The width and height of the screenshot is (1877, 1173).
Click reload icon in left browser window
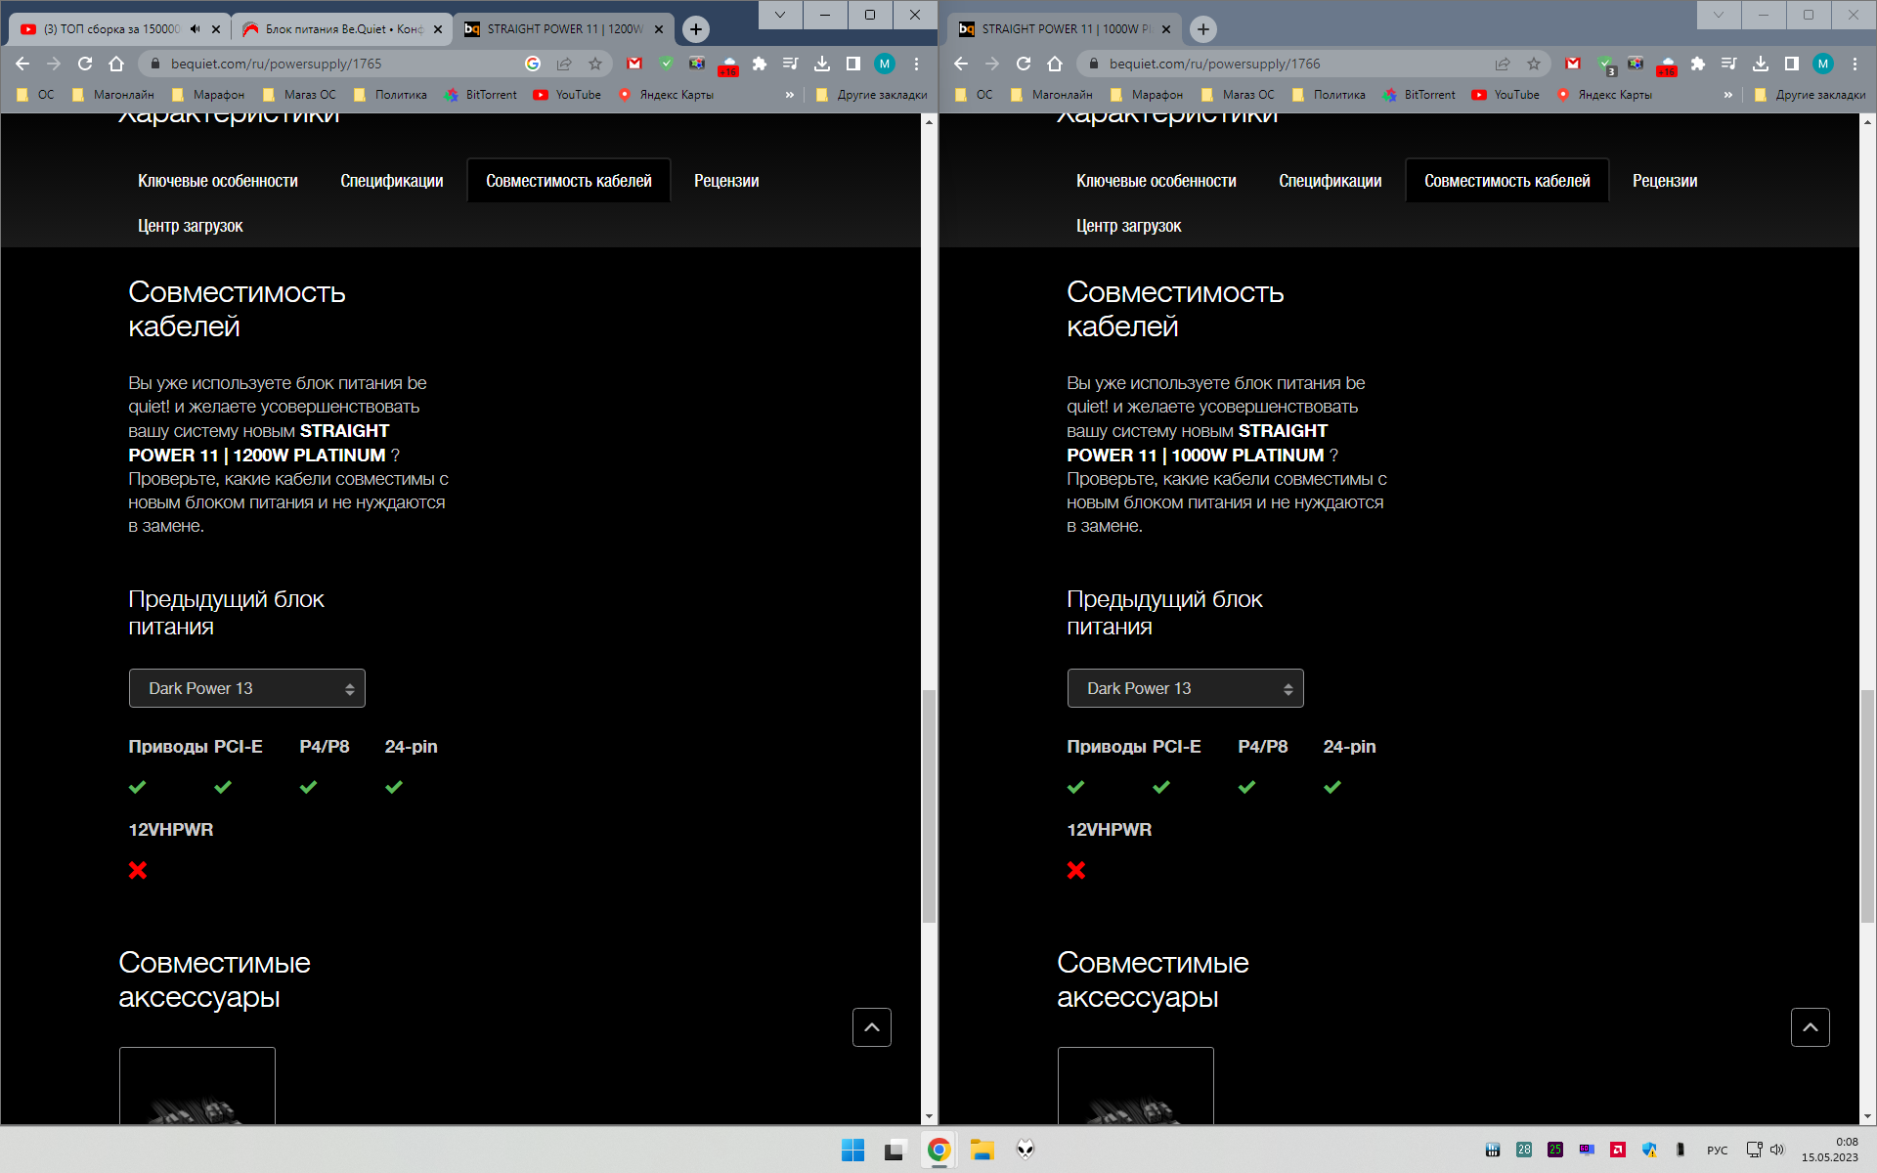click(x=85, y=64)
